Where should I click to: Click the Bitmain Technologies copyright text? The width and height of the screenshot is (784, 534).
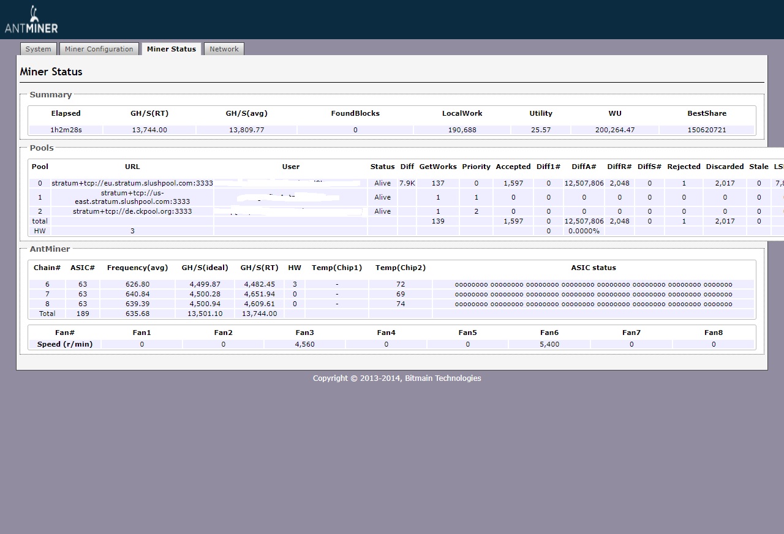click(x=397, y=378)
